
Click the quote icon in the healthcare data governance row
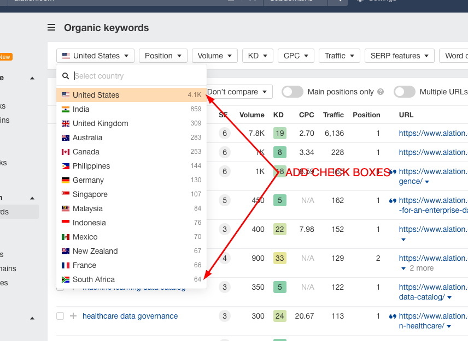pyautogui.click(x=392, y=316)
